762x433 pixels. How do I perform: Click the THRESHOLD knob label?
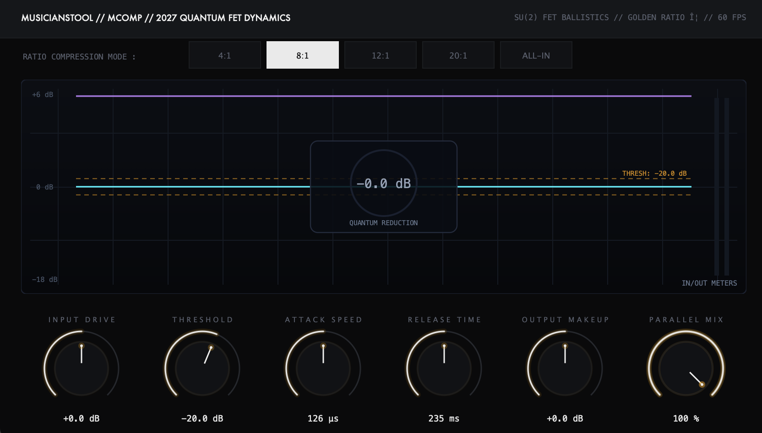(x=203, y=320)
